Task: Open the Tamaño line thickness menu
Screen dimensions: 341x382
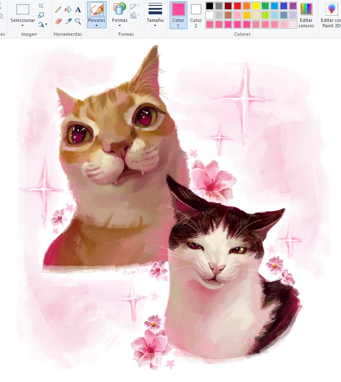Action: [x=155, y=15]
